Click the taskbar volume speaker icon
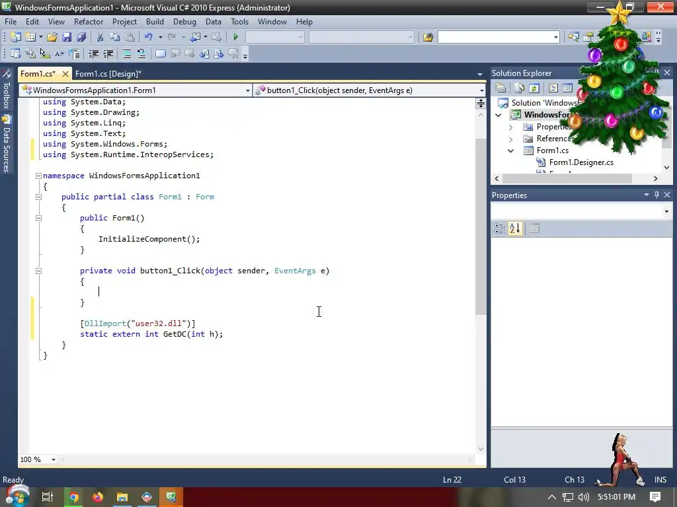This screenshot has height=507, width=677. [583, 497]
